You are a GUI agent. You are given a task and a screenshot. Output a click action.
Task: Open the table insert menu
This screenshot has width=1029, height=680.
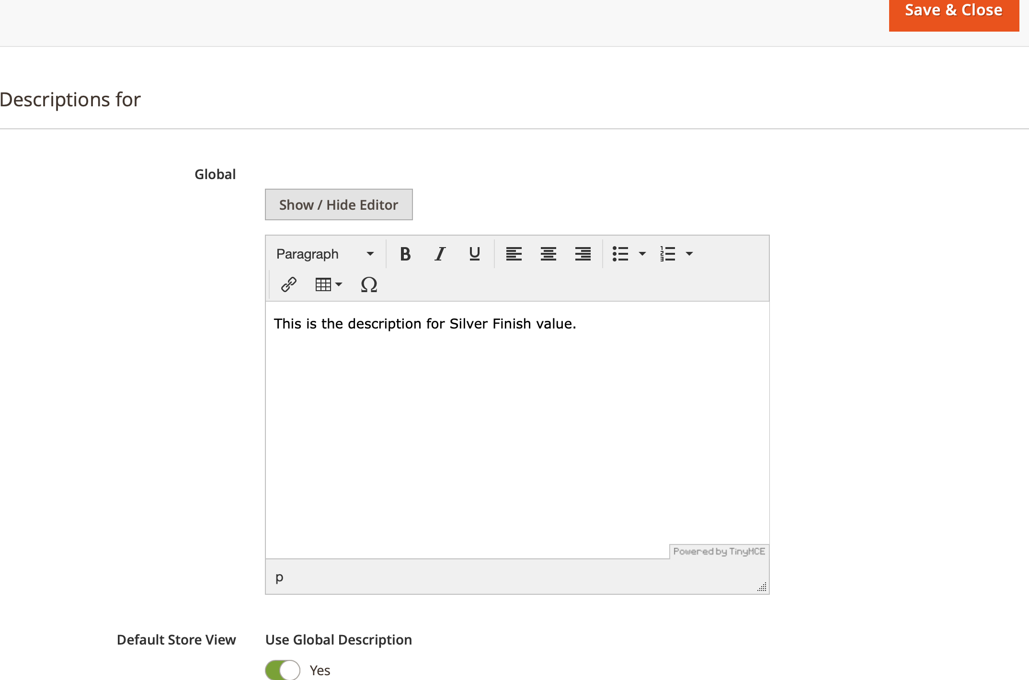click(x=329, y=284)
